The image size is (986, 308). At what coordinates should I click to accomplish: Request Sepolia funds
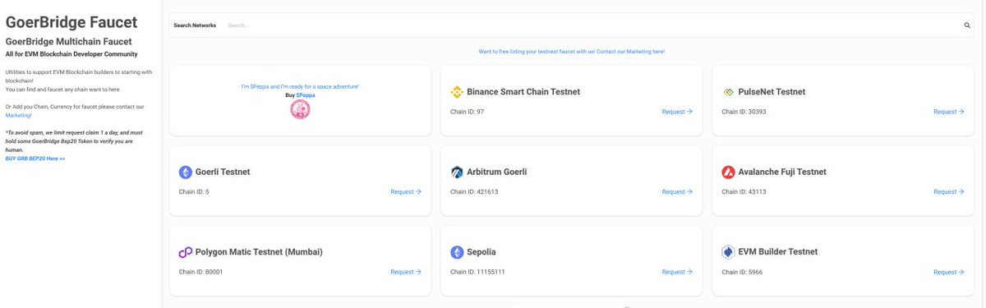coord(677,272)
